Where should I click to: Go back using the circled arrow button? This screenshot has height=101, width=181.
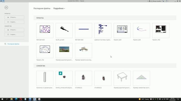(6, 8)
